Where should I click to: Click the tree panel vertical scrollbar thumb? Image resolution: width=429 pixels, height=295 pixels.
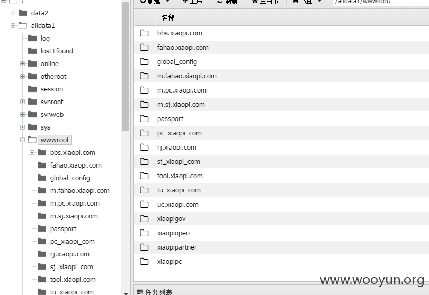[126, 66]
